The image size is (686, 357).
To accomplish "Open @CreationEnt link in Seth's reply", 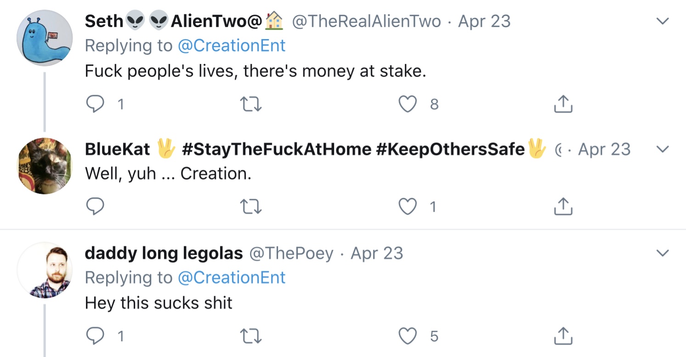I will pos(232,46).
